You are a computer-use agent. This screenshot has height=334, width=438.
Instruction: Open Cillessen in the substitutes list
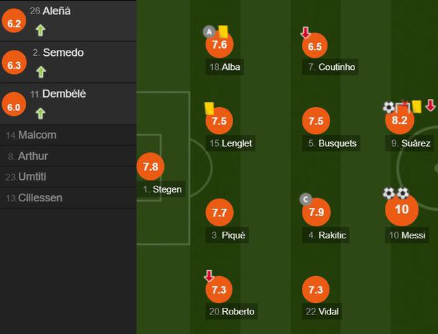click(x=68, y=198)
